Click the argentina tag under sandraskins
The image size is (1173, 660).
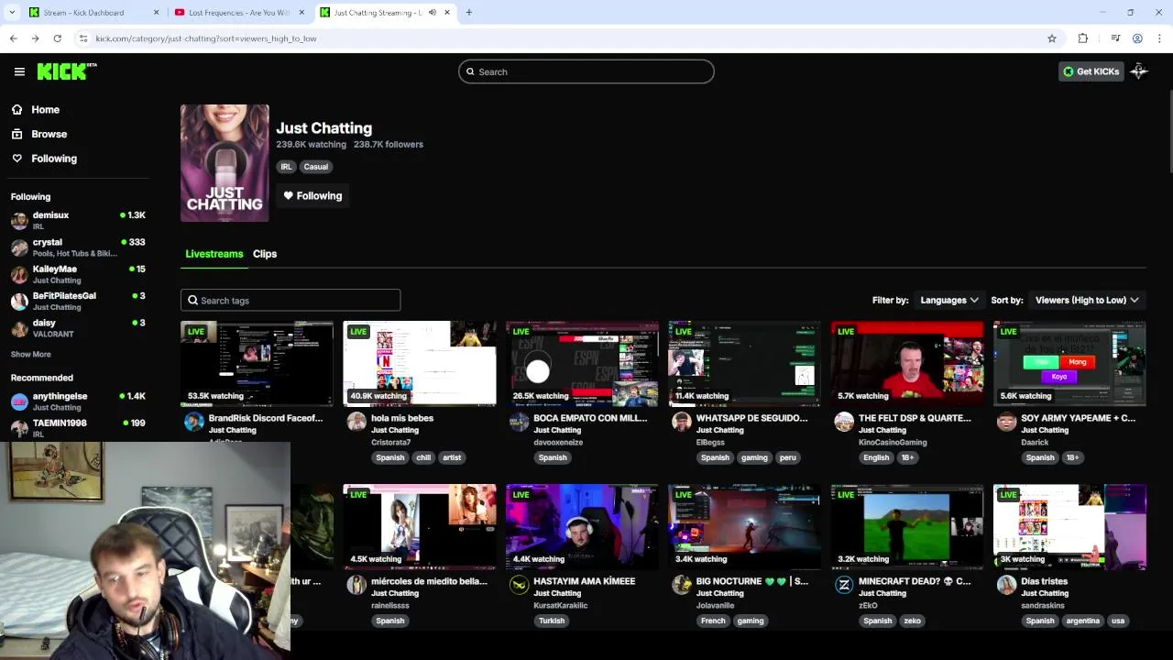coord(1082,621)
